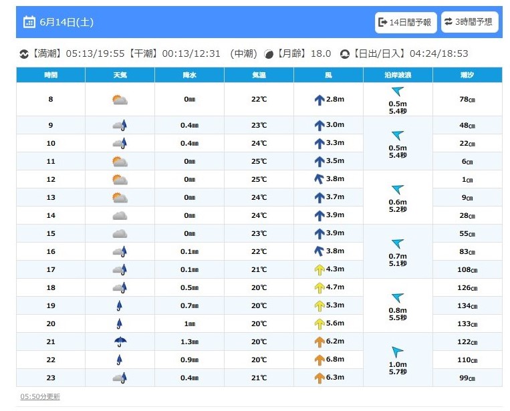The height and width of the screenshot is (411, 510).
Task: Click the partly cloudy icon for hour 13
Action: [120, 198]
